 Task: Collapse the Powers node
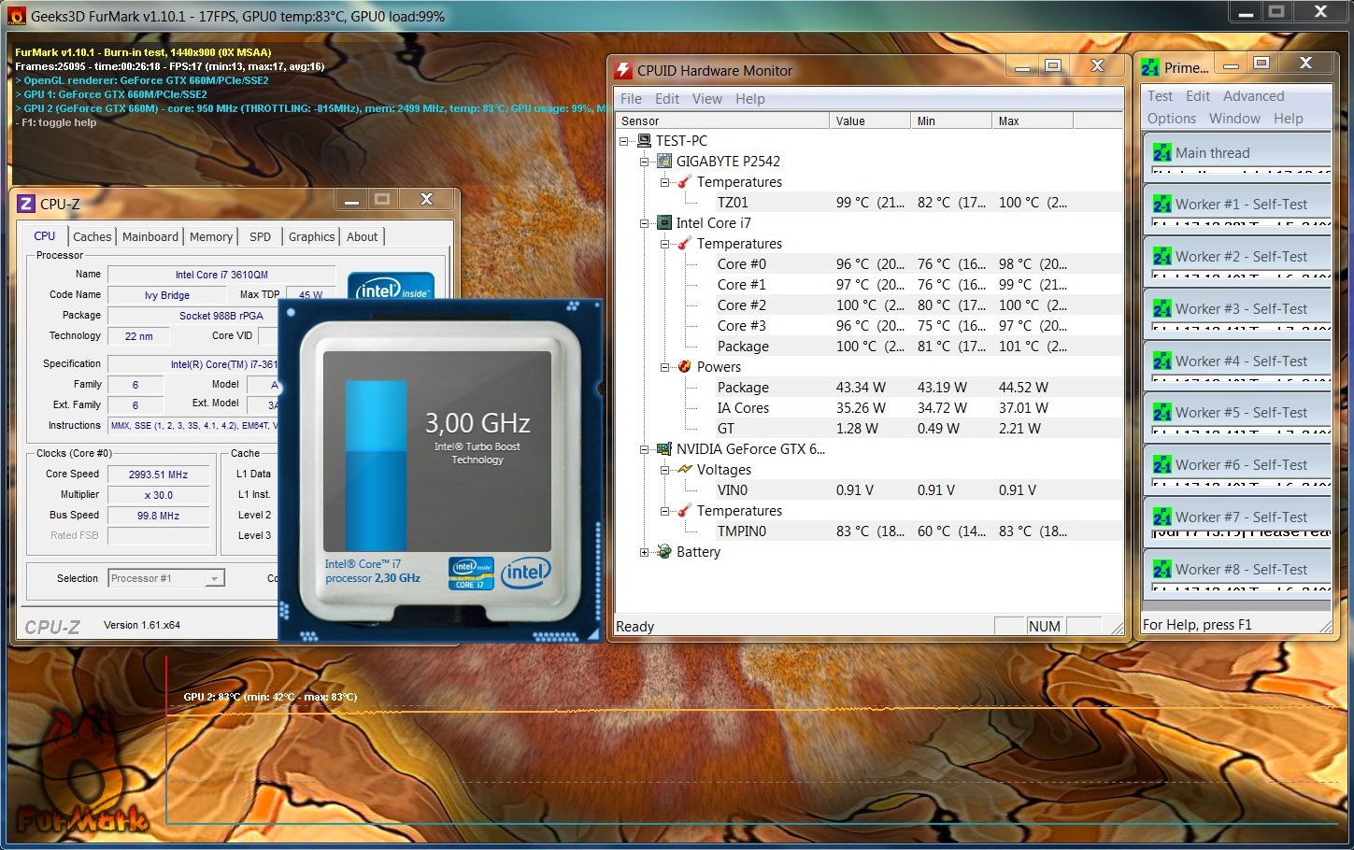tap(664, 367)
